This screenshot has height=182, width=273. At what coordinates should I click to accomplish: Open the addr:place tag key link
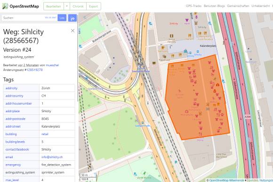coord(13,111)
